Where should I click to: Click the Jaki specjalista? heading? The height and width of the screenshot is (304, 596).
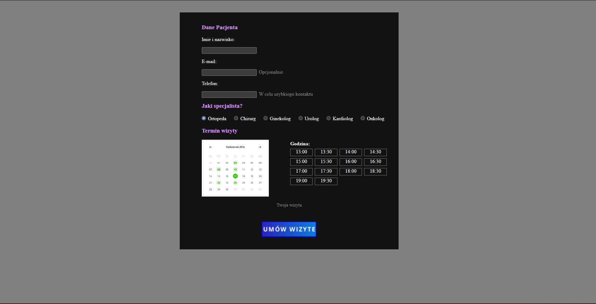click(x=222, y=106)
